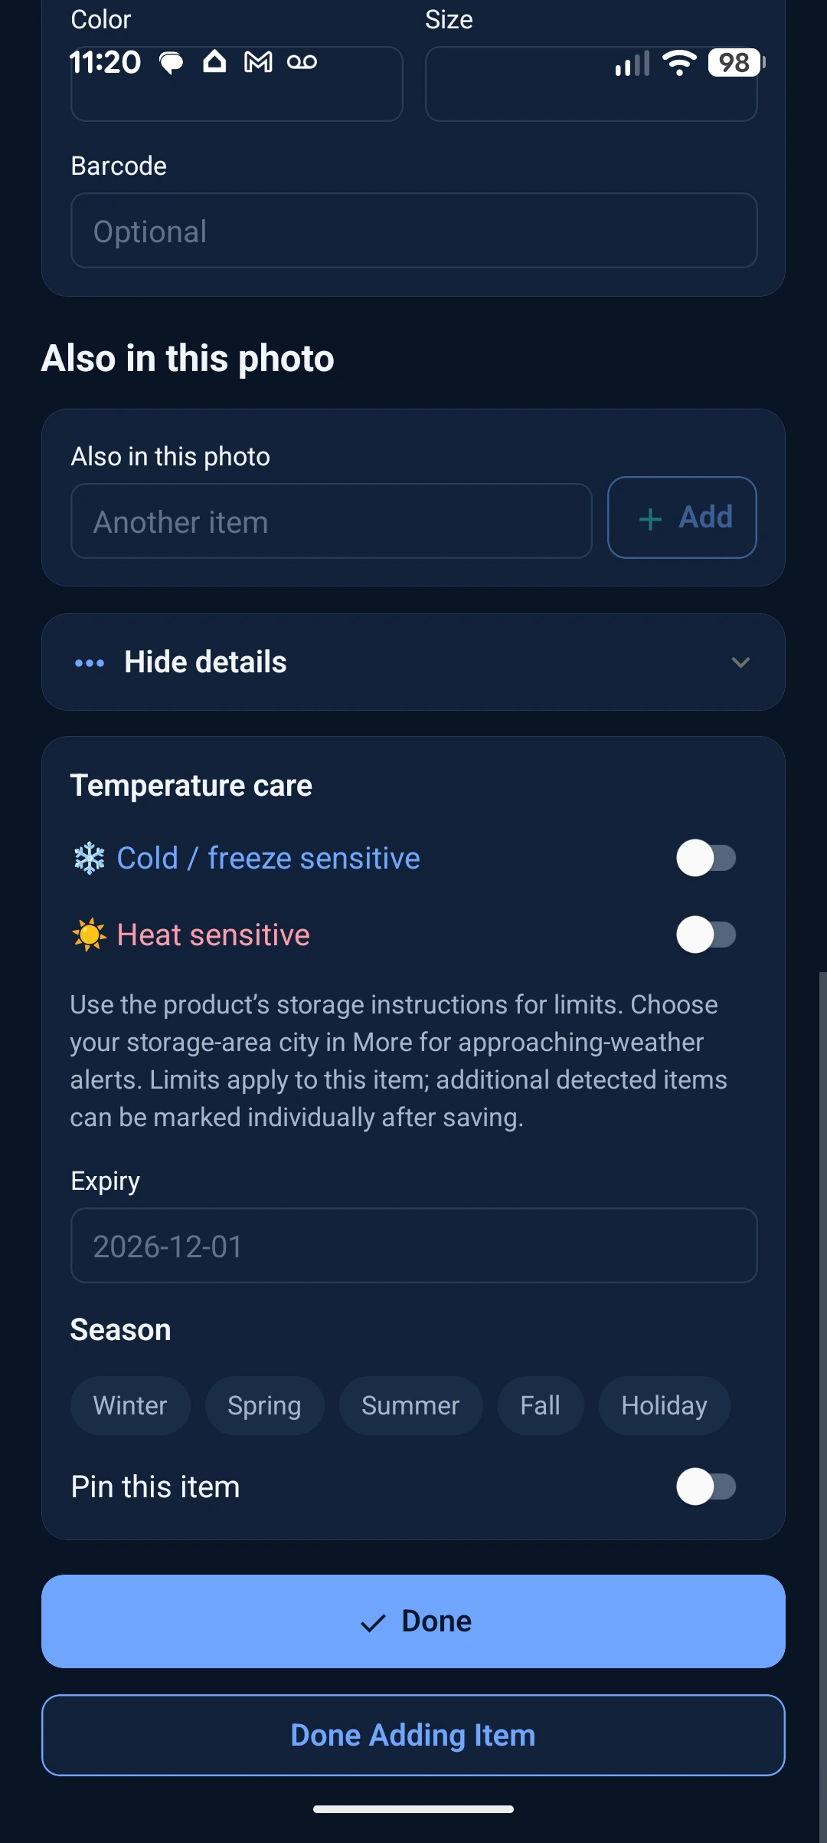Turn on the Heat sensitive switch

click(706, 935)
